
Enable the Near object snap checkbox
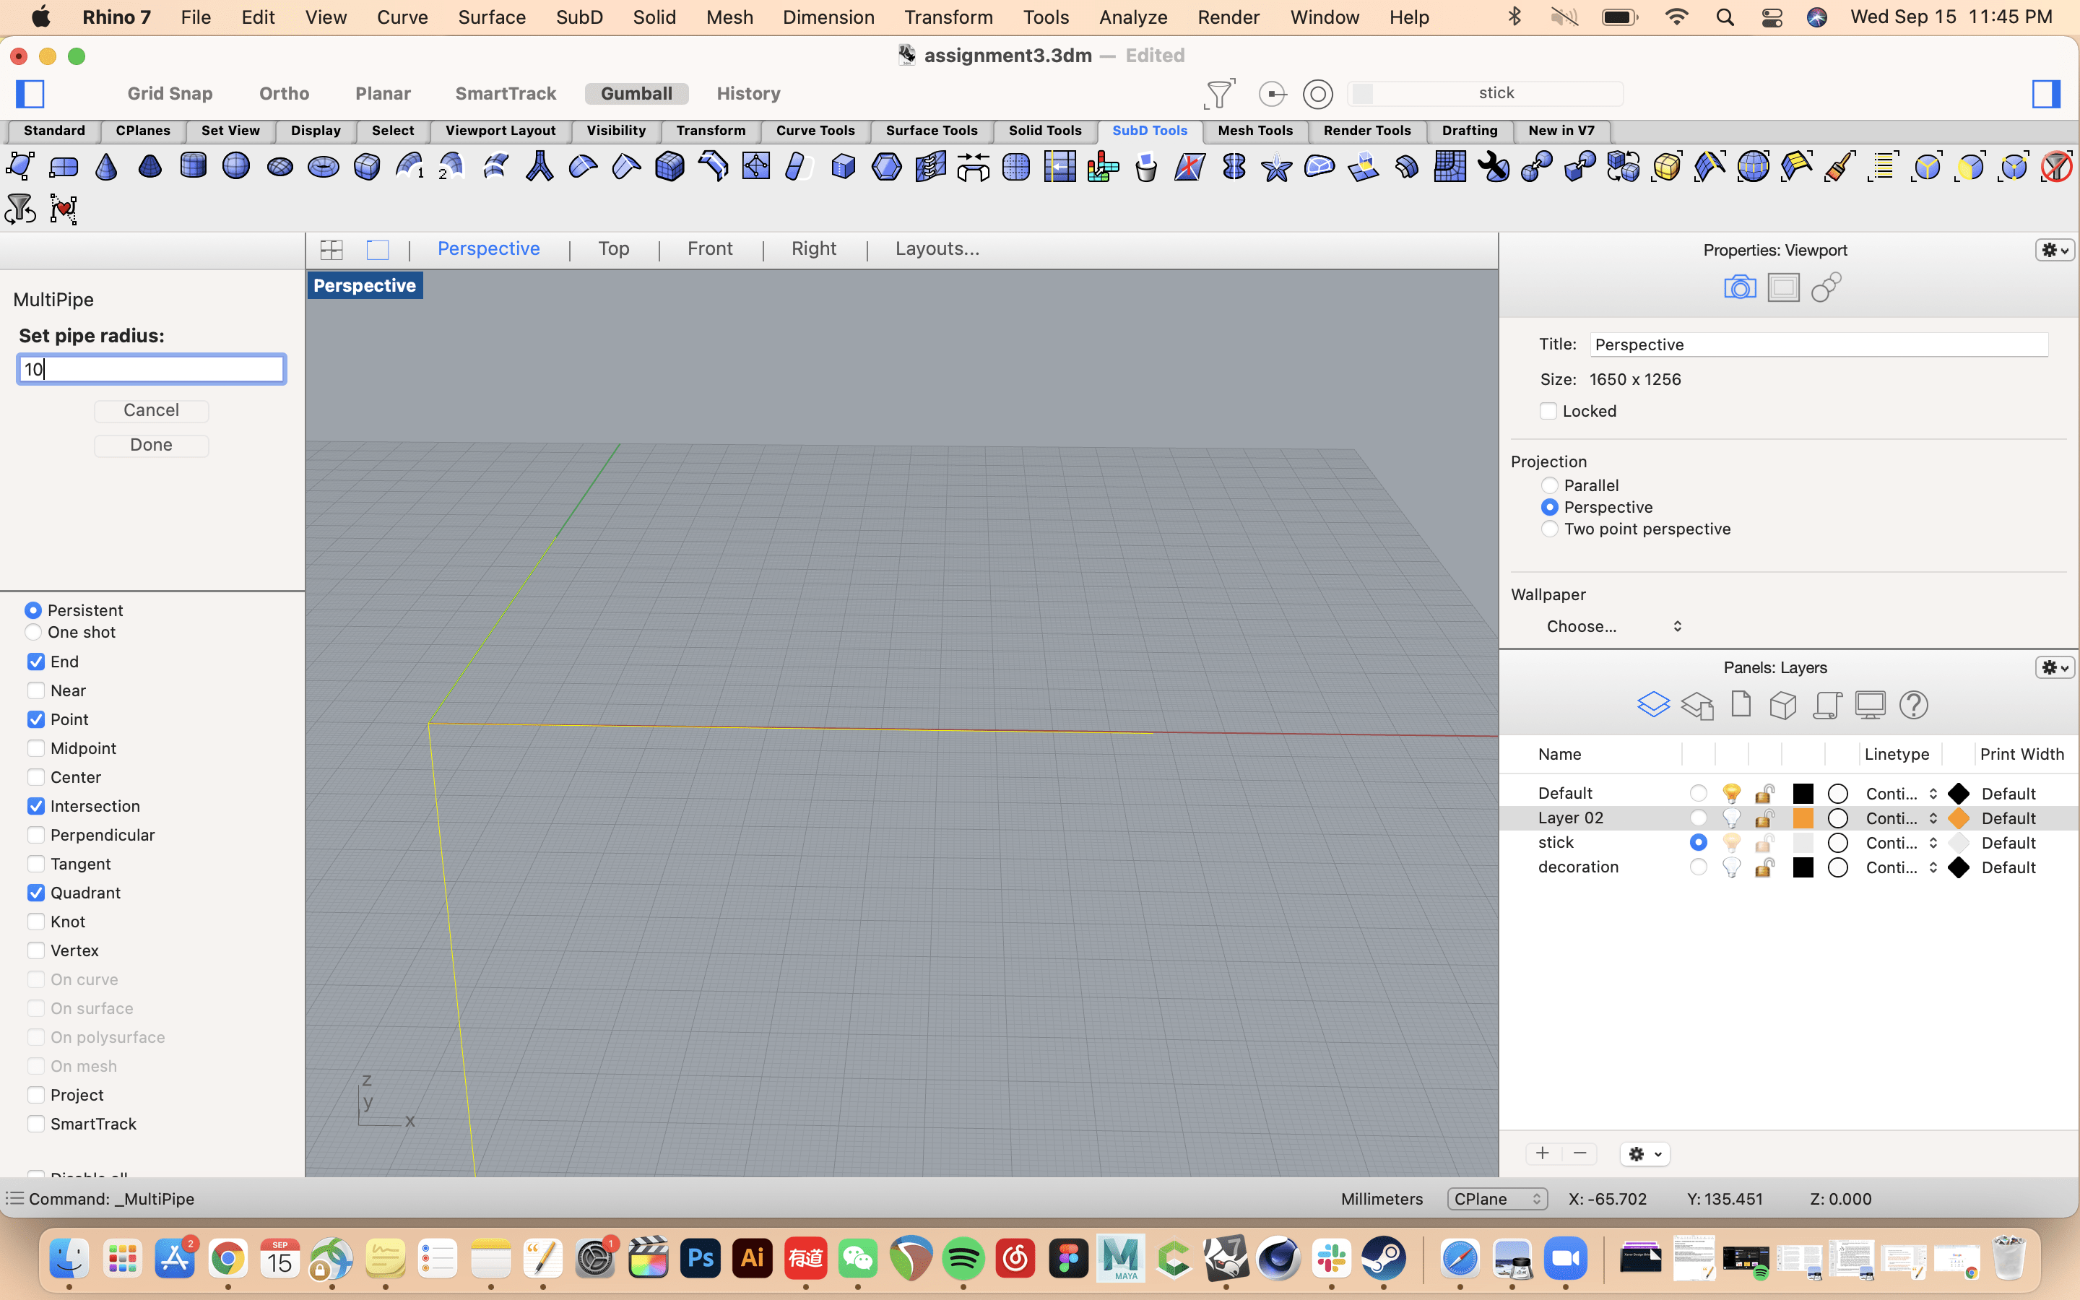36,690
